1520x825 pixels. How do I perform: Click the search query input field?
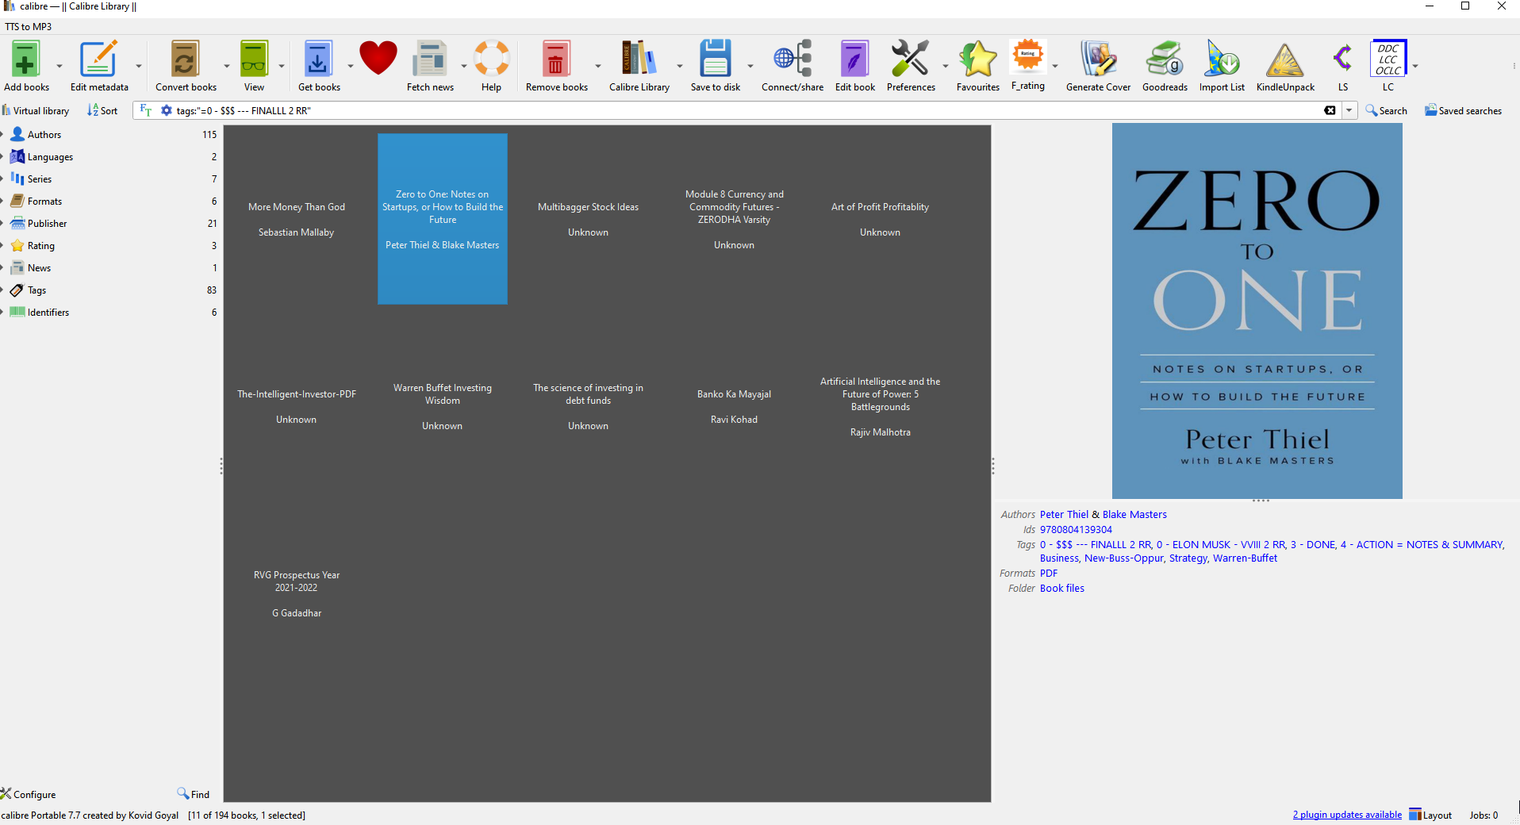pyautogui.click(x=746, y=110)
